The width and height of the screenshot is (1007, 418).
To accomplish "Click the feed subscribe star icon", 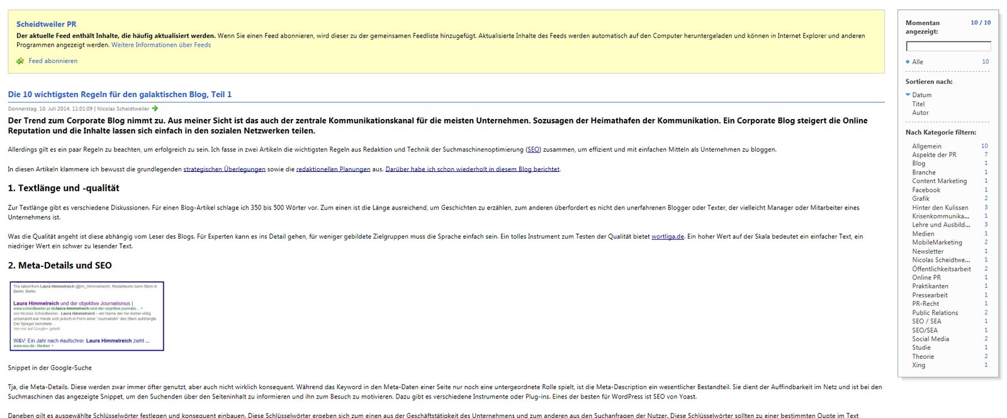I will click(x=20, y=61).
